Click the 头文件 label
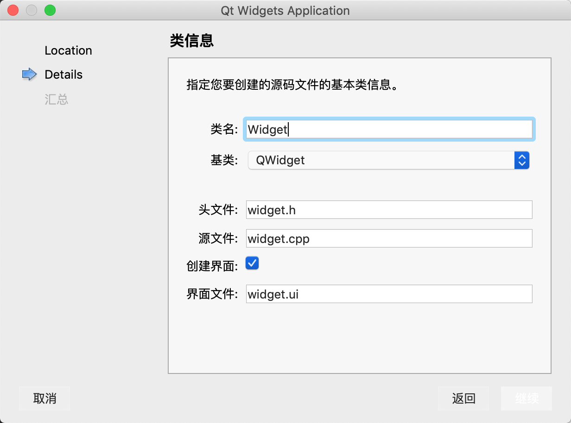 [218, 210]
